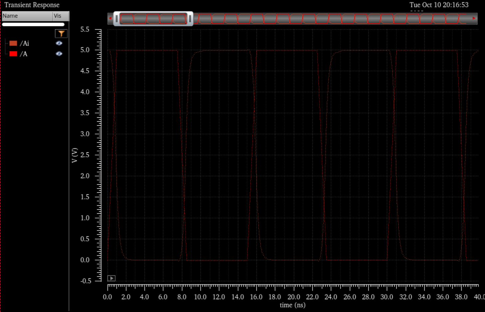Toggle visibility of the /A signal

tap(59, 54)
